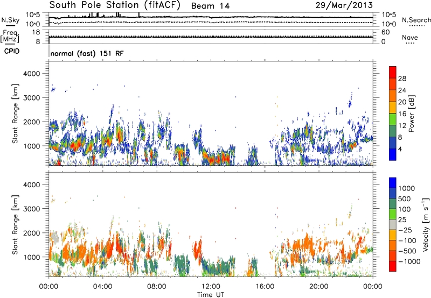Click the 'N.Sky' legend label
Image resolution: width=431 pixels, height=298 pixels.
click(x=10, y=20)
